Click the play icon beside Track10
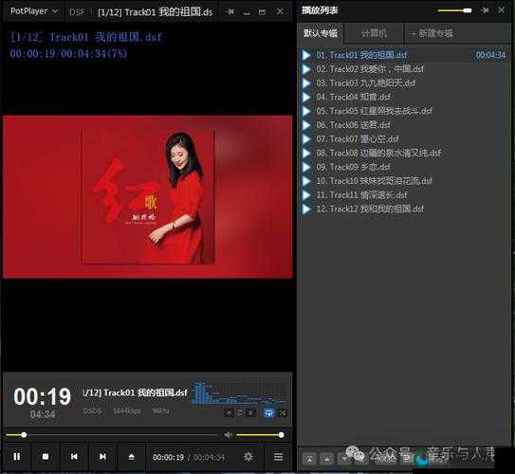This screenshot has height=474, width=515. tap(306, 181)
